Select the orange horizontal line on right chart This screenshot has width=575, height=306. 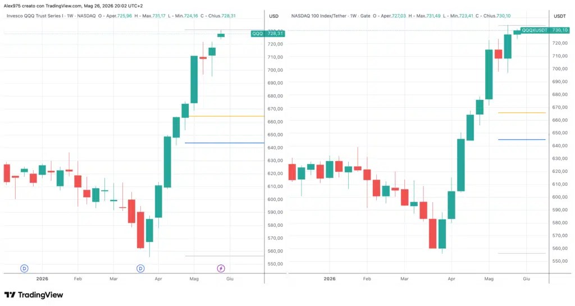522,113
